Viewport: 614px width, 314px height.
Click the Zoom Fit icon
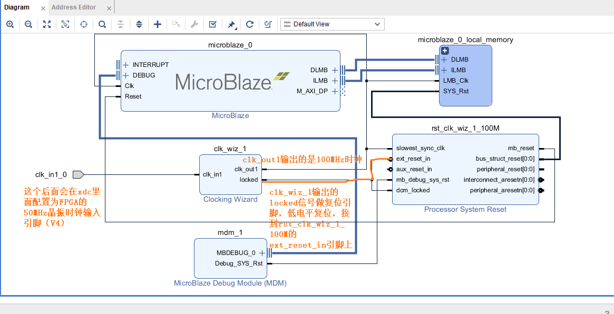click(47, 24)
